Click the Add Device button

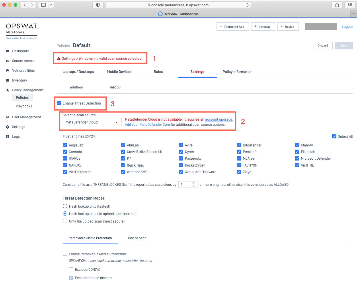click(x=288, y=27)
